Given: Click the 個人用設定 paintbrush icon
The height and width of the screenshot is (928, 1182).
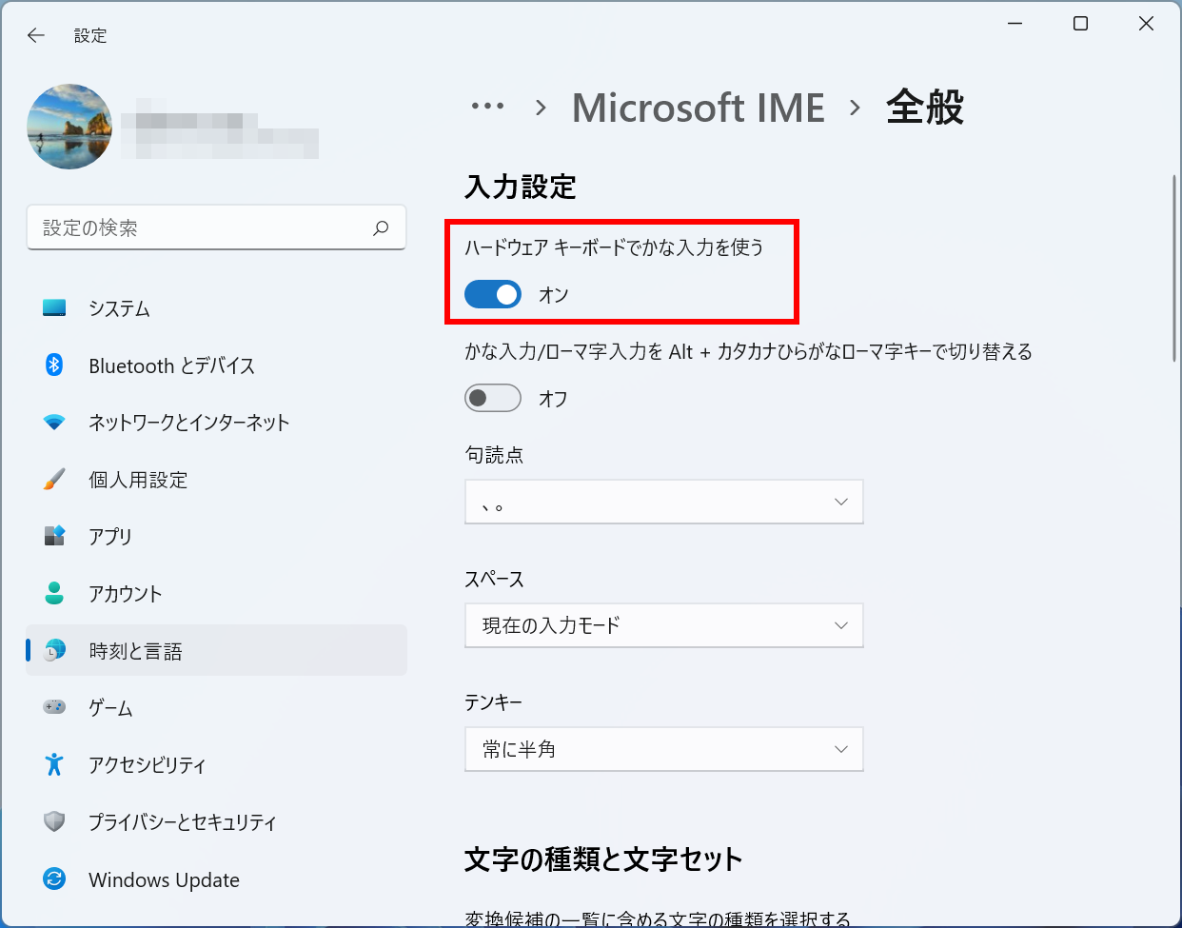Looking at the screenshot, I should 54,480.
